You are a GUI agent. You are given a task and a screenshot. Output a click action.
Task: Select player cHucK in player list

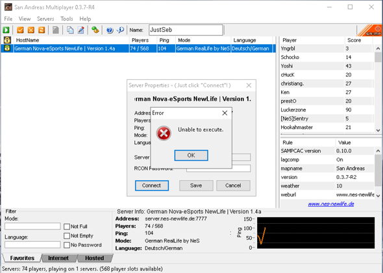327,75
